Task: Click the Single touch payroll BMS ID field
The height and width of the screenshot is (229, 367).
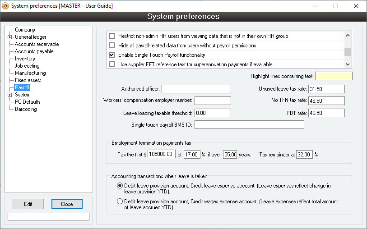Action: [x=249, y=124]
